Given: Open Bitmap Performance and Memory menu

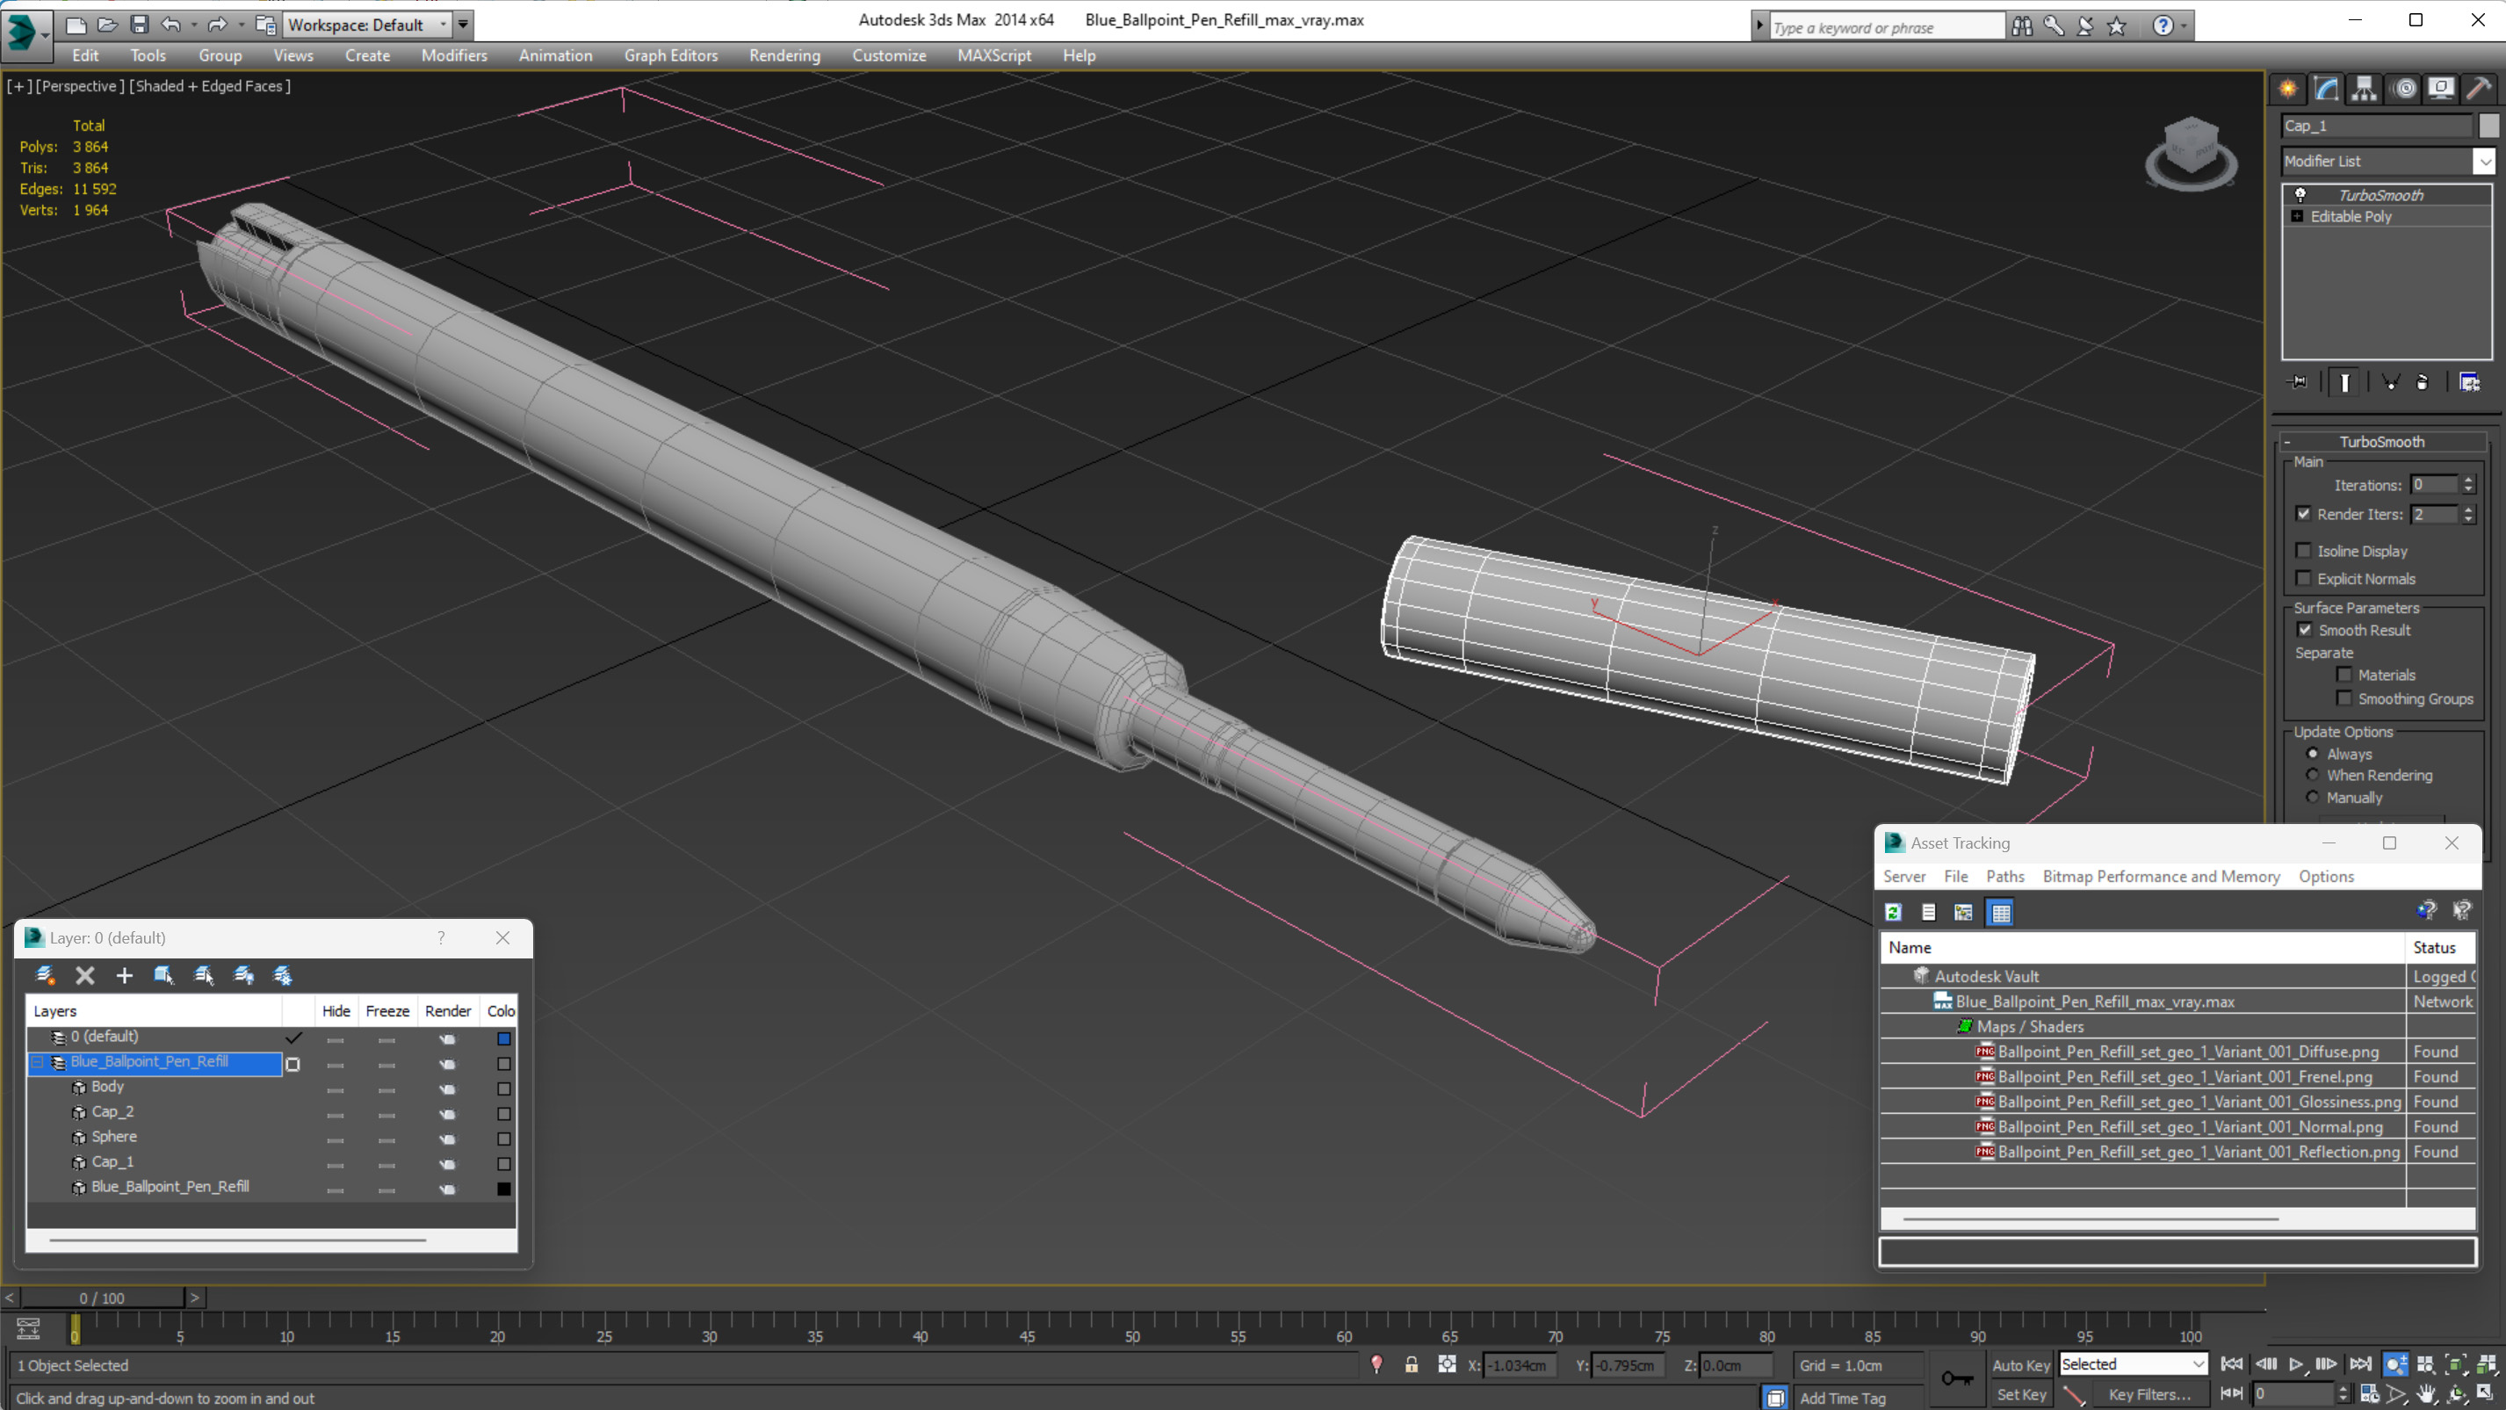Looking at the screenshot, I should click(2161, 877).
